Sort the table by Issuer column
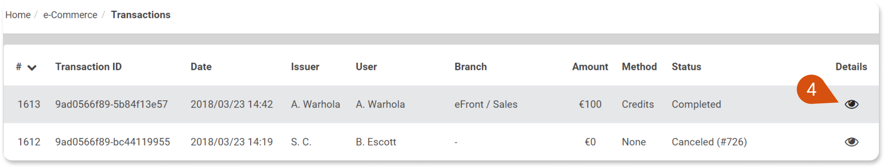This screenshot has height=168, width=885. pos(305,67)
